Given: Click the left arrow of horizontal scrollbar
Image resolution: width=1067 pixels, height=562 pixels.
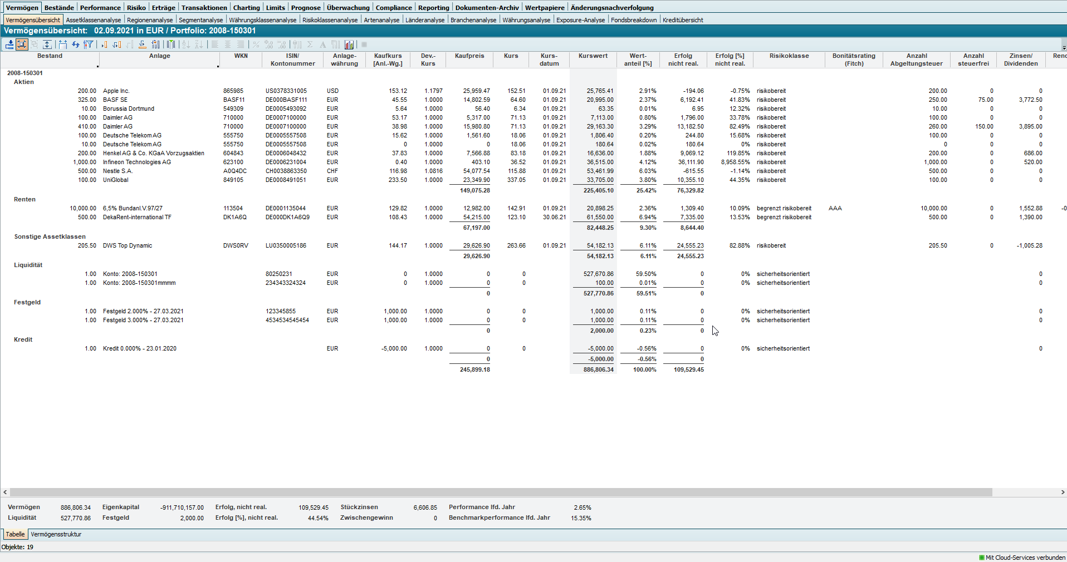Looking at the screenshot, I should tap(5, 492).
